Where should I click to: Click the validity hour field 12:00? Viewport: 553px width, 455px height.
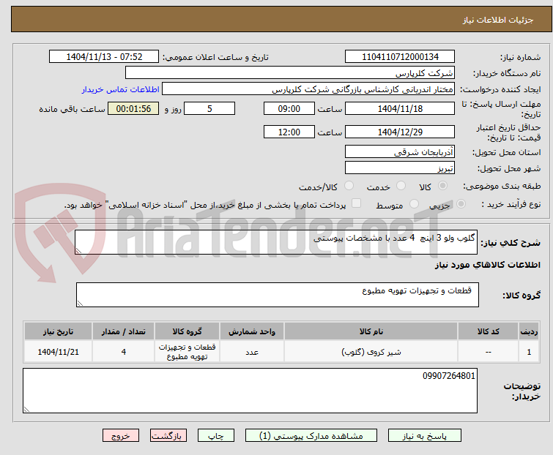click(x=289, y=132)
